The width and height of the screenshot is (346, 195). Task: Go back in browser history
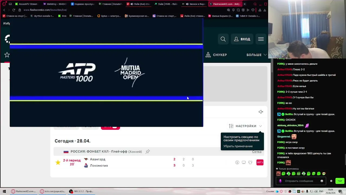pos(4,10)
